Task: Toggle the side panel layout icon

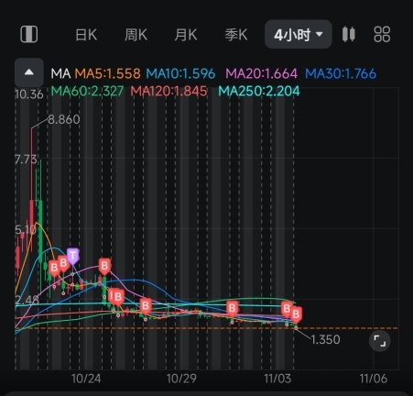Action: pyautogui.click(x=29, y=34)
